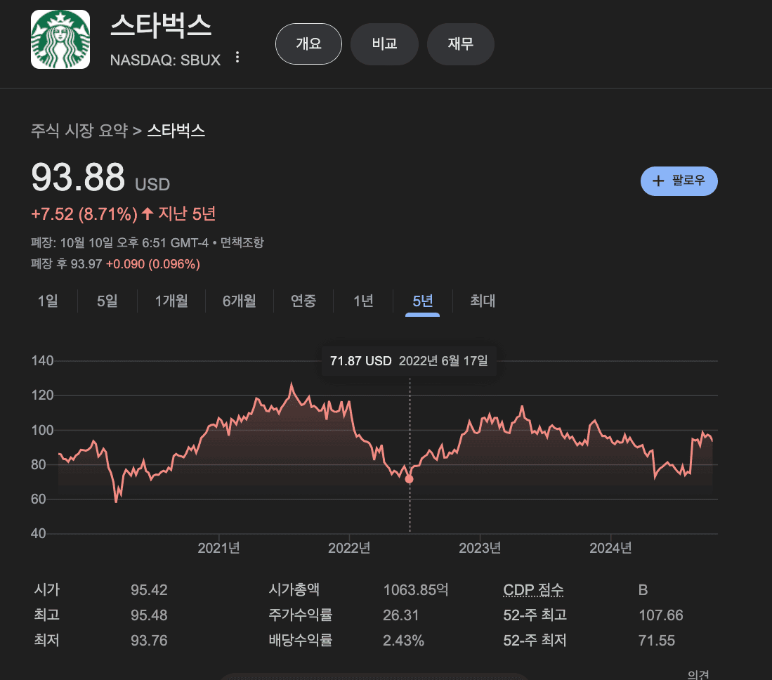
Task: Click the 52-주 최고 value 107.66
Action: point(661,615)
